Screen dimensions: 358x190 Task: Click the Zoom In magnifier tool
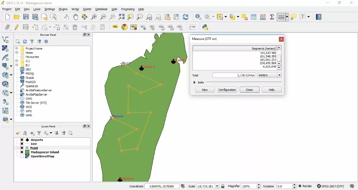(93, 17)
